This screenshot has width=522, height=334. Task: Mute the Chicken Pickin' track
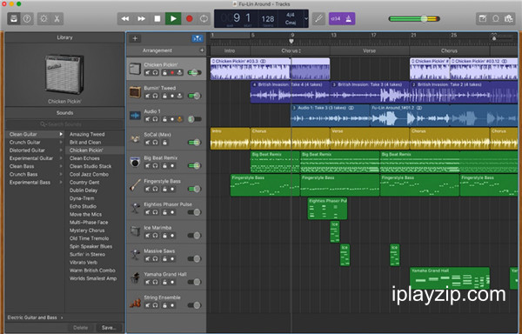(148, 72)
